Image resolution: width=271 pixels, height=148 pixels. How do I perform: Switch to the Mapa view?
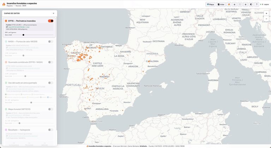(x=210, y=5)
